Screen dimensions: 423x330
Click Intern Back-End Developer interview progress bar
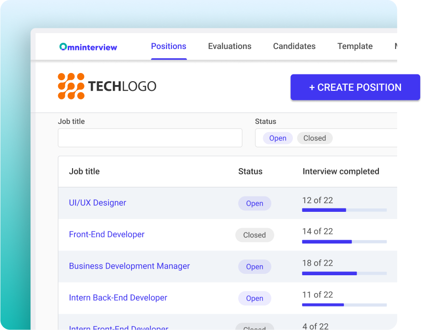point(344,305)
